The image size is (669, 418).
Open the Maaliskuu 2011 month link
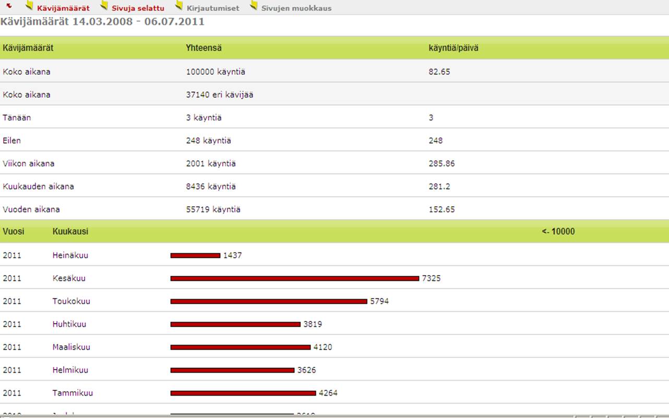point(71,347)
